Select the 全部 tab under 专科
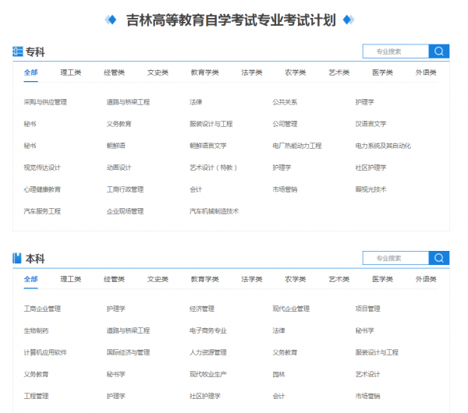Screen dimensions: 468x413 [30, 72]
